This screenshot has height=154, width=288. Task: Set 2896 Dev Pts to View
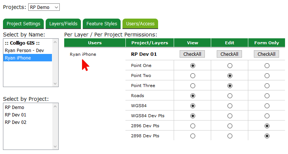coord(193,126)
